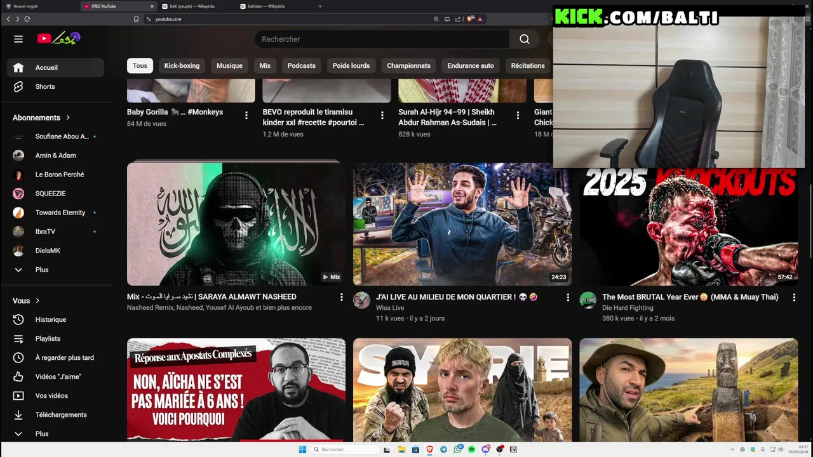
Task: Open Vidéos "J'aime" list
Action: click(55, 376)
